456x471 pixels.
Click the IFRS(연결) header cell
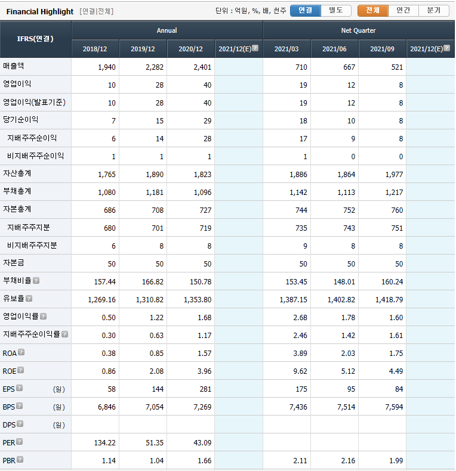tap(35, 39)
